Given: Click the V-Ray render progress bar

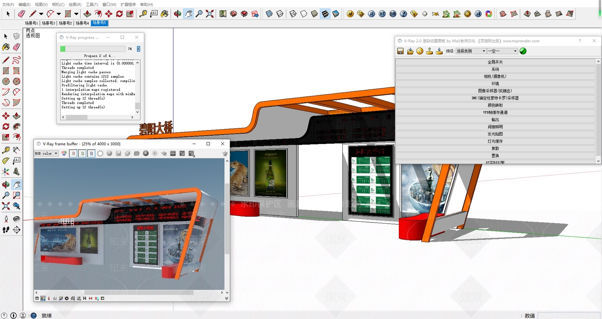Looking at the screenshot, I should [93, 49].
